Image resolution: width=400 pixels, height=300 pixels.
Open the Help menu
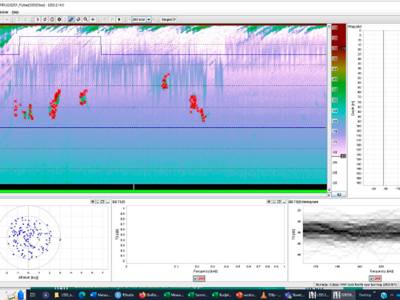[15, 12]
